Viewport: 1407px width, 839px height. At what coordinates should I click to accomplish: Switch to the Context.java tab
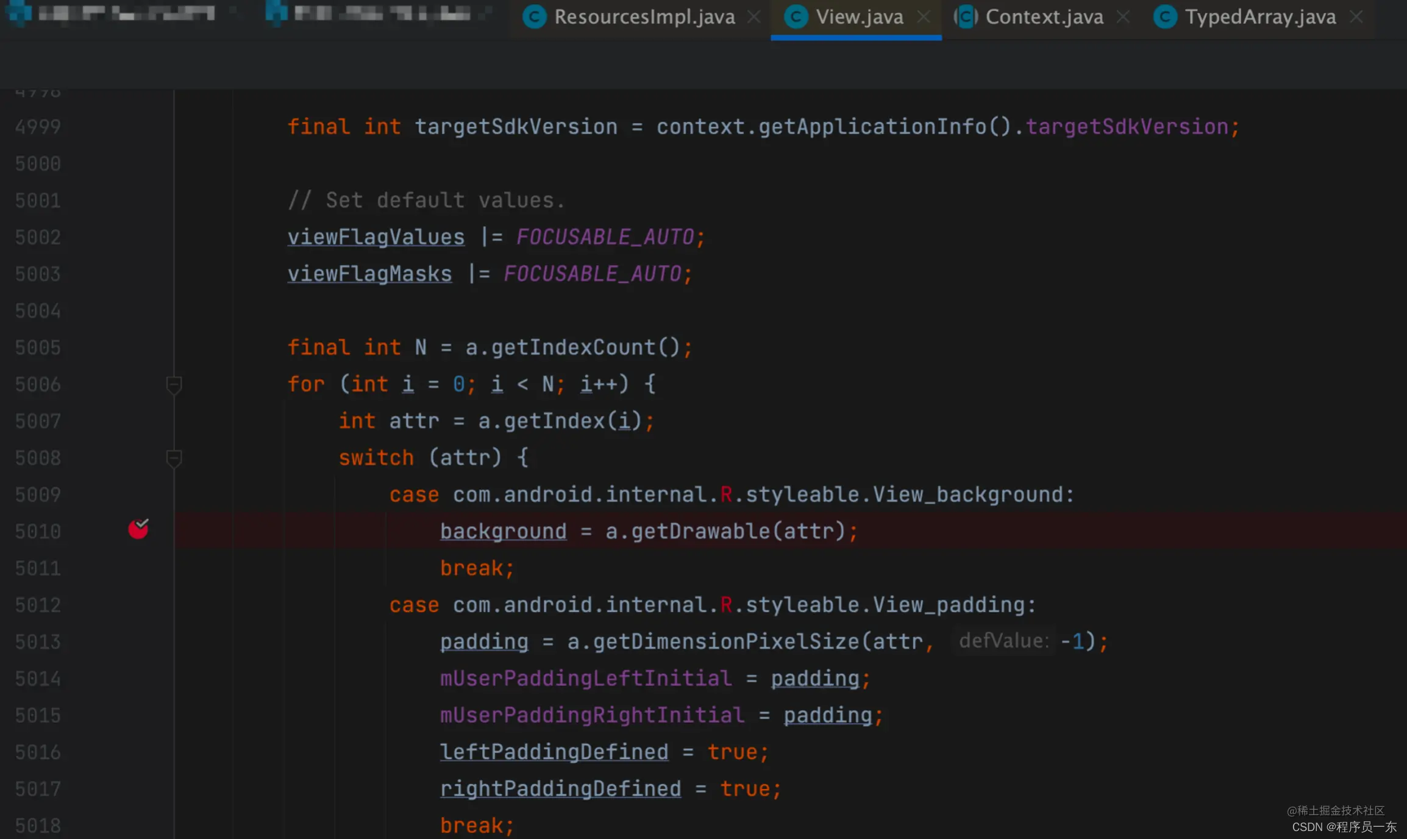coord(1044,17)
